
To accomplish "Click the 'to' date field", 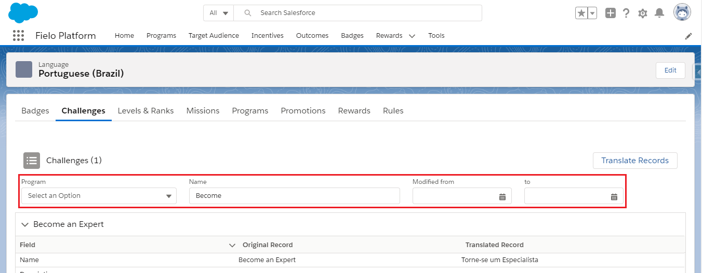I will click(x=574, y=196).
